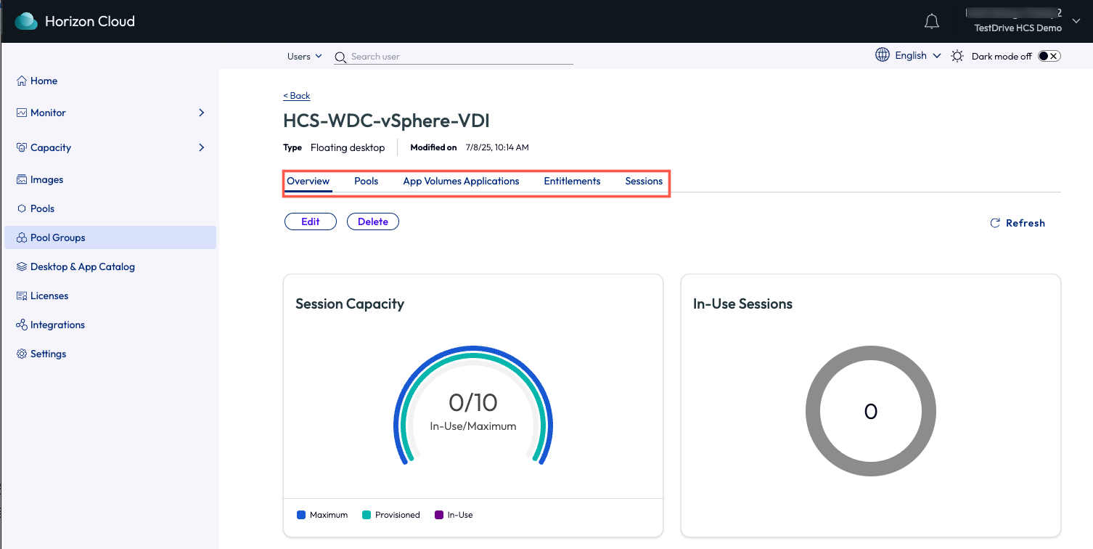Viewport: 1093px width, 549px height.
Task: Follow the Back link
Action: click(x=297, y=96)
